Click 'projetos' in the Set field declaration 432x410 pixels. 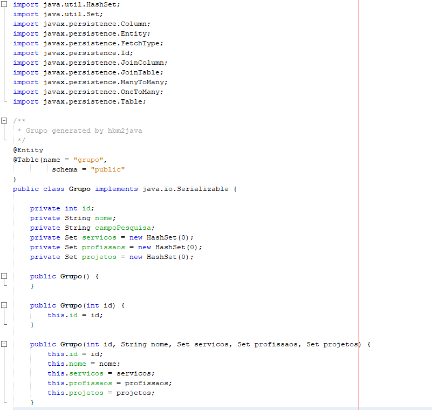99,257
